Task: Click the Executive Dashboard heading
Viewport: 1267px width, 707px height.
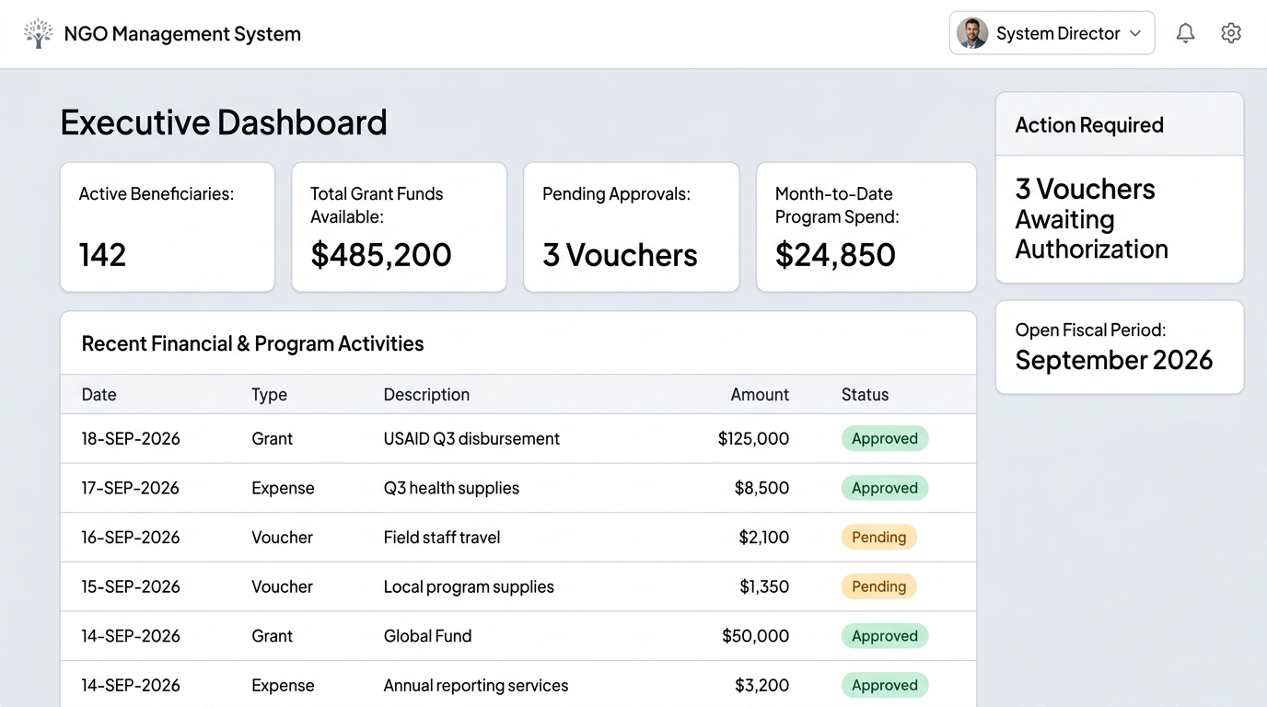Action: 224,122
